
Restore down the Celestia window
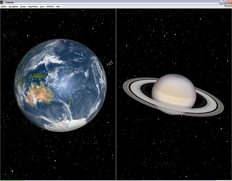pos(225,2)
